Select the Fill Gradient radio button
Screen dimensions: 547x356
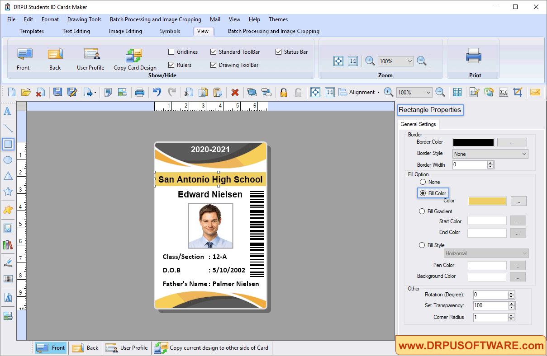(422, 211)
